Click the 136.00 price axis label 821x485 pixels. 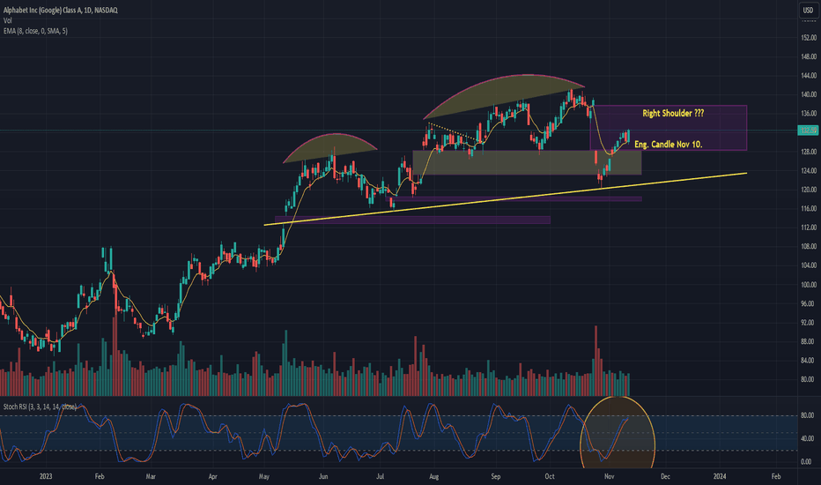click(x=809, y=113)
